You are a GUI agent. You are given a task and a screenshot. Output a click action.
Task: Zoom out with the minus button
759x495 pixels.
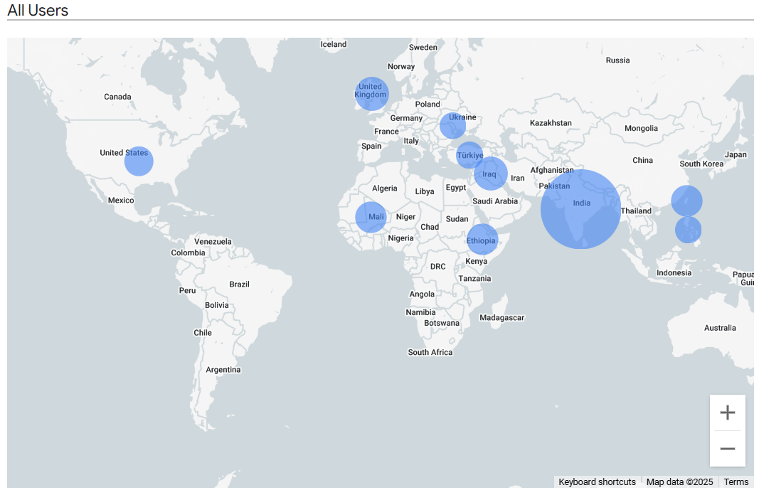(728, 449)
